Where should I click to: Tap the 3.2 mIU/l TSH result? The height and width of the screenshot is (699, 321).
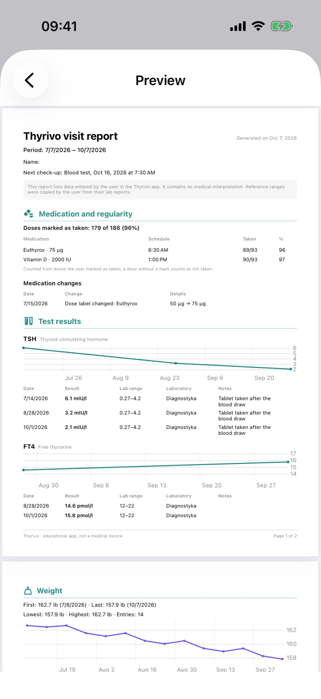(76, 413)
